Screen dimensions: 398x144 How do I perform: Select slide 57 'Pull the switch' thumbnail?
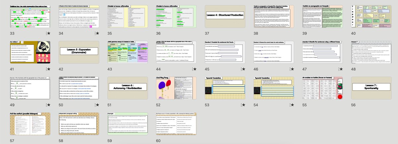(30, 123)
